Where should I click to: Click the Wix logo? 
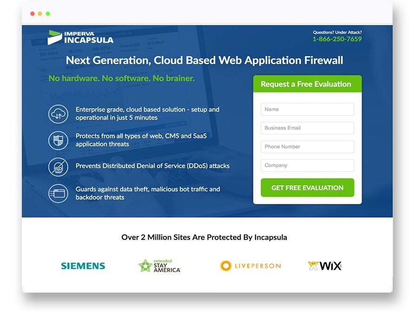pyautogui.click(x=325, y=266)
